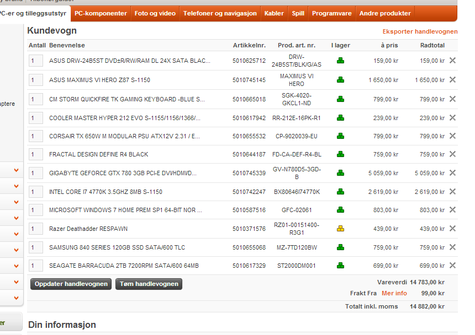Click stock icon for SAMSUNG 840 SERIES
Viewport: 475px width, 335px height.
coord(340,247)
